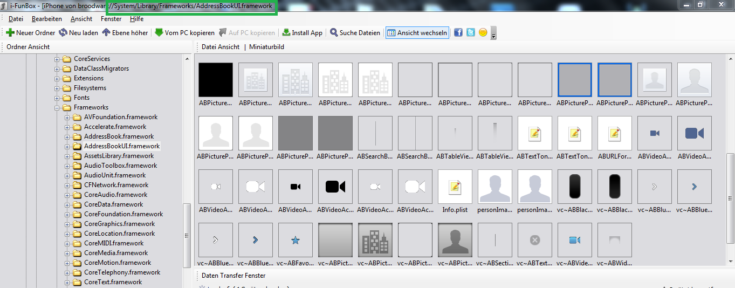Select CoreMedia.framework in the tree

[116, 253]
